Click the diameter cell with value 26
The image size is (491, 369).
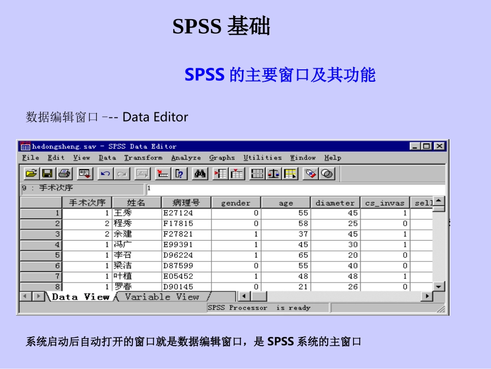tap(335, 287)
